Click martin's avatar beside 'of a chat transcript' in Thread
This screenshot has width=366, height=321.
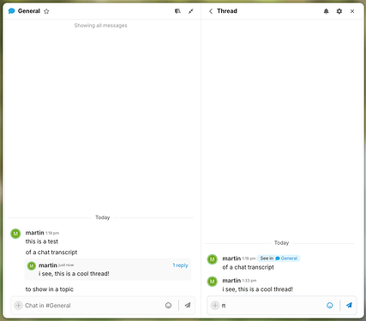point(212,259)
